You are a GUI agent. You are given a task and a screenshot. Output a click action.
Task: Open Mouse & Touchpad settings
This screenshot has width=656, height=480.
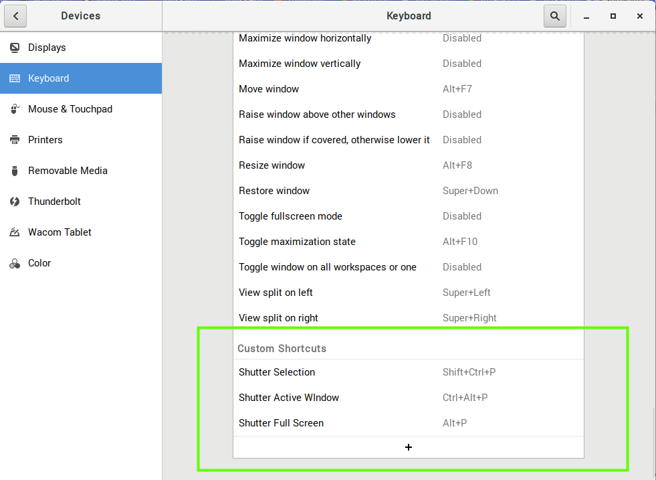[81, 109]
